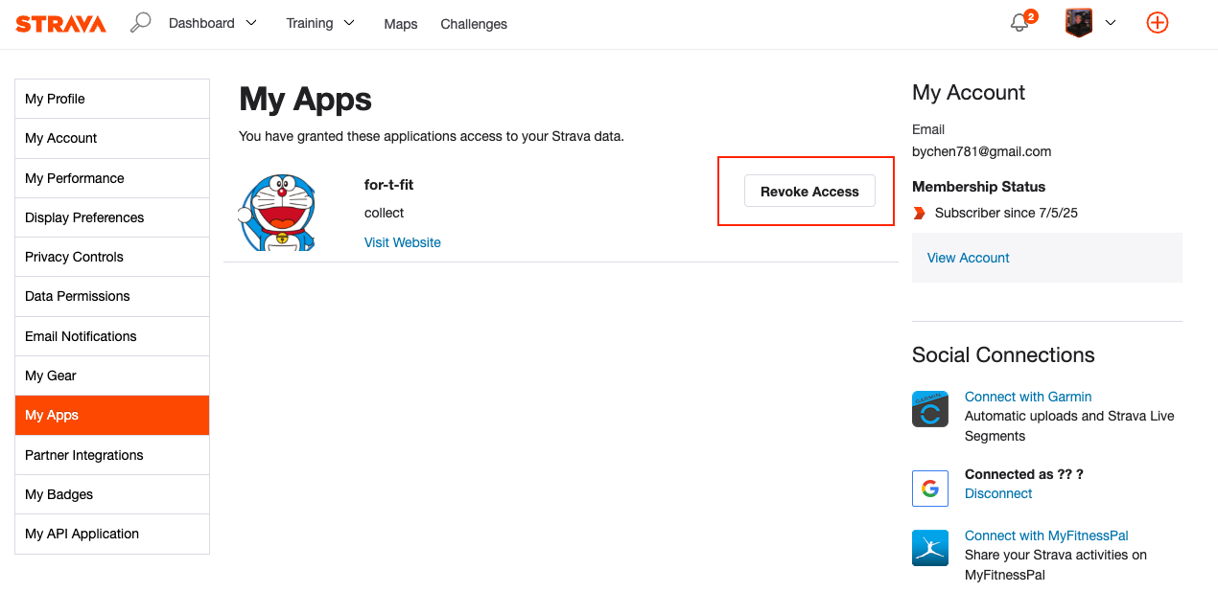Select My Badges in sidebar
This screenshot has height=615, width=1218.
112,494
